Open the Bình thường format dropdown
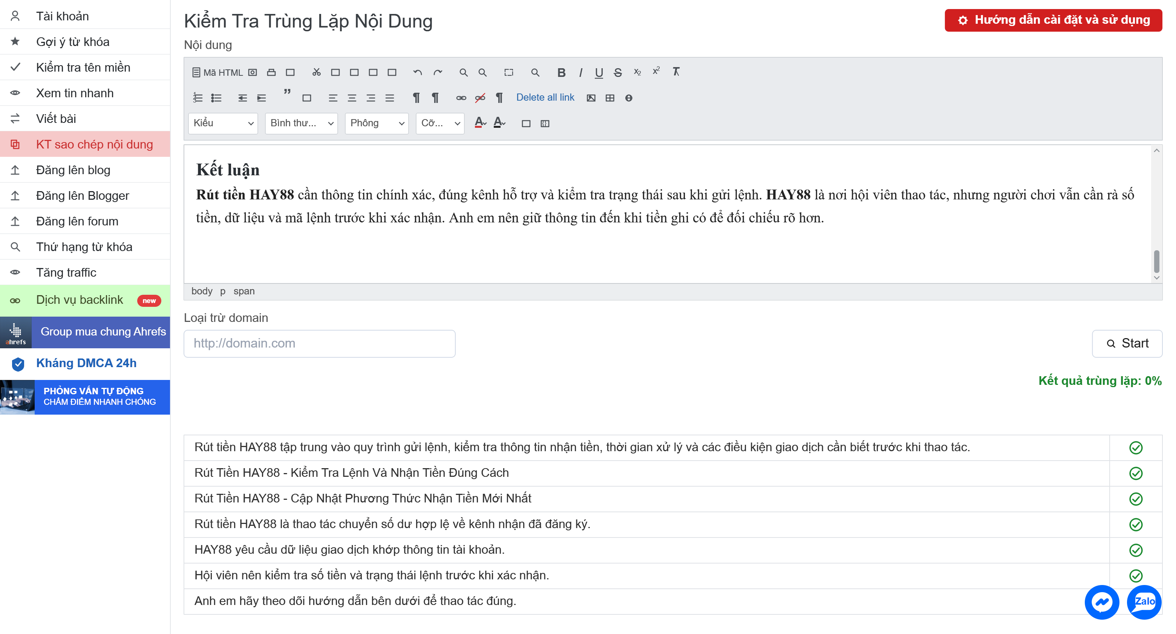Viewport: 1176px width, 634px height. click(301, 123)
